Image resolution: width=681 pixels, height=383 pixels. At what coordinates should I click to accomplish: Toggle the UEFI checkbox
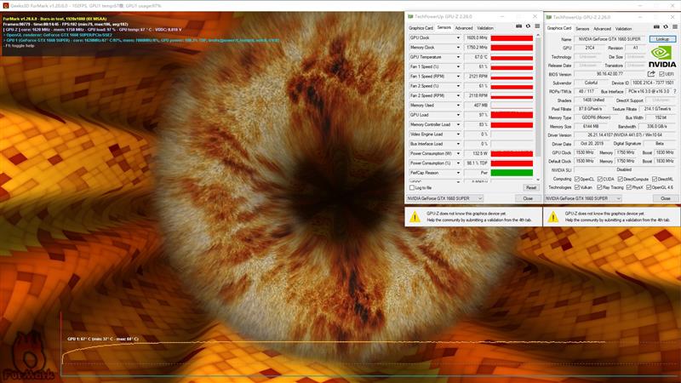point(661,74)
